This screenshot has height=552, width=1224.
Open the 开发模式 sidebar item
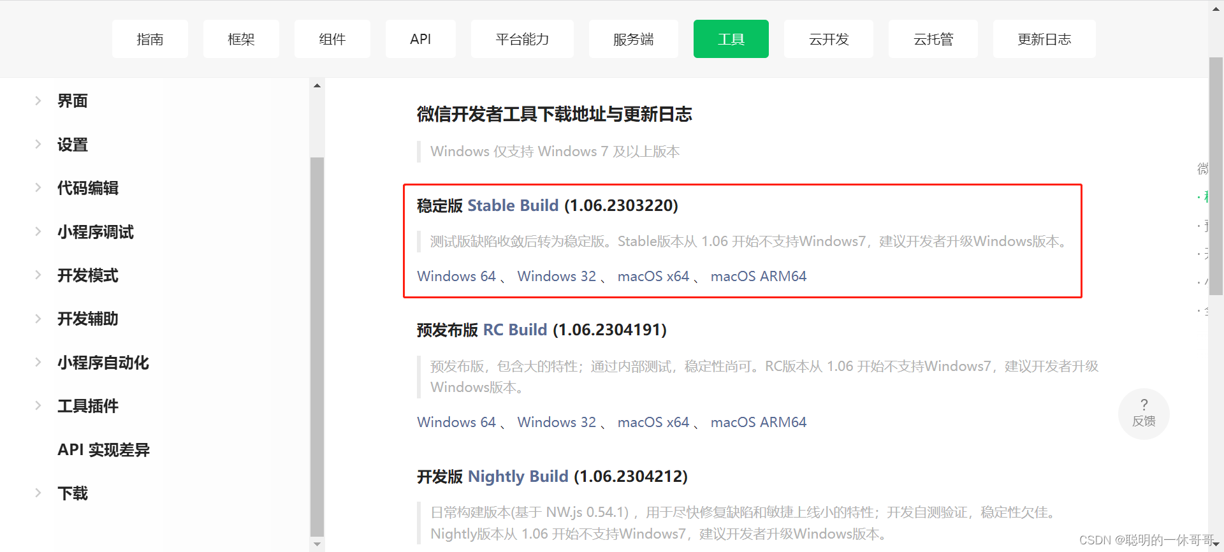(88, 275)
